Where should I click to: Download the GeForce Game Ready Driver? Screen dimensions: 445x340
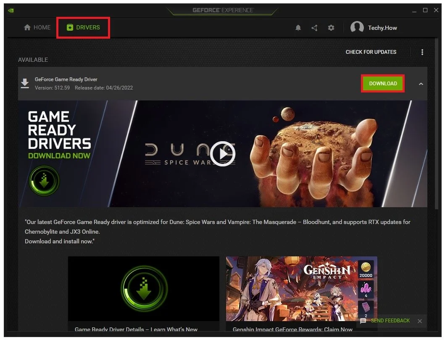(383, 84)
